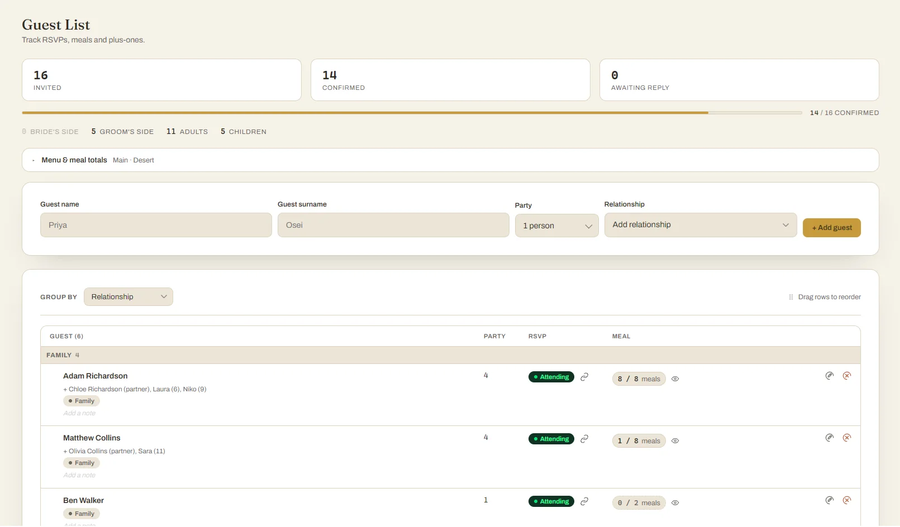900x527 pixels.
Task: Focus the Guest surname input field
Action: (393, 225)
